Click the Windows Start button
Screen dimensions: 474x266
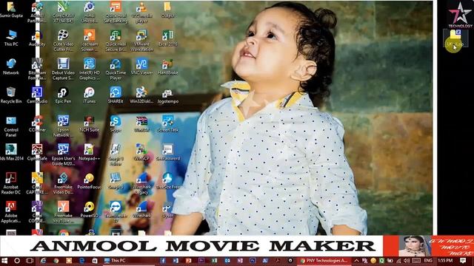[x=4, y=261]
